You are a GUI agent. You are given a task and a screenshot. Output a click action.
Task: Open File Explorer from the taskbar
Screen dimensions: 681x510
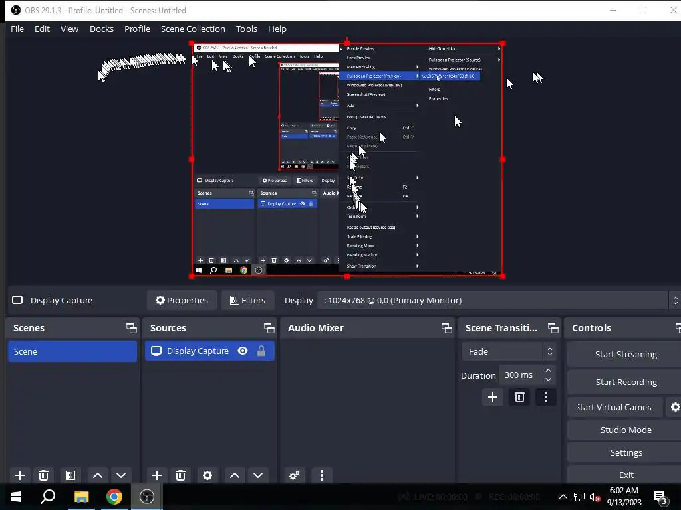pos(81,497)
